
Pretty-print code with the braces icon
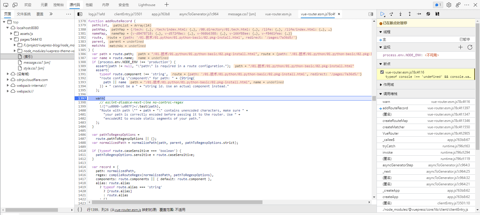click(80, 210)
